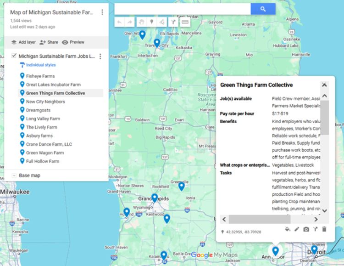
Task: Click the selected map pin at Ann Arbor
Action: (x=275, y=251)
